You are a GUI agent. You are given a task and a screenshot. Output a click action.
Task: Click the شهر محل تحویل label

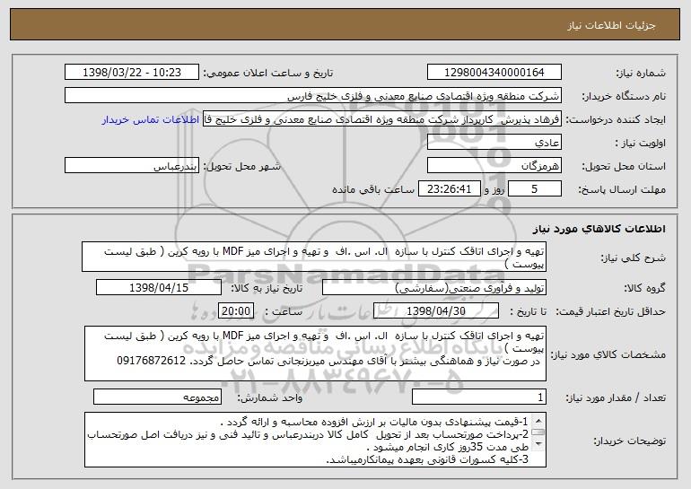pyautogui.click(x=241, y=167)
